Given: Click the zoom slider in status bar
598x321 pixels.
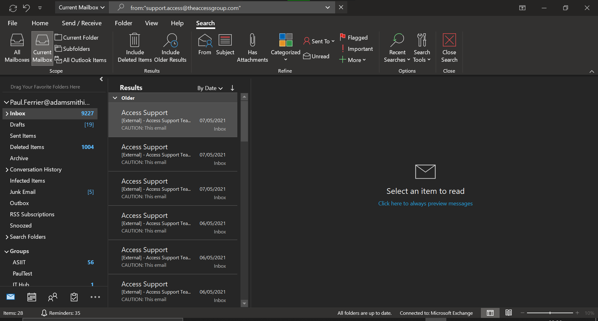Looking at the screenshot, I should coord(550,313).
